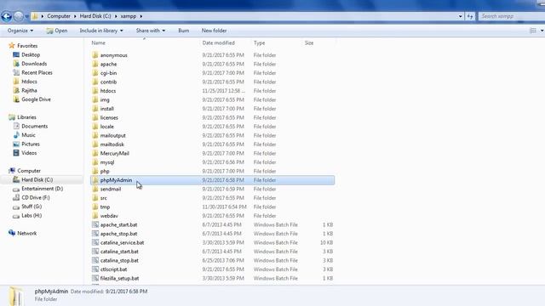The width and height of the screenshot is (545, 306).
Task: Select the sendmail folder icon
Action: click(95, 189)
